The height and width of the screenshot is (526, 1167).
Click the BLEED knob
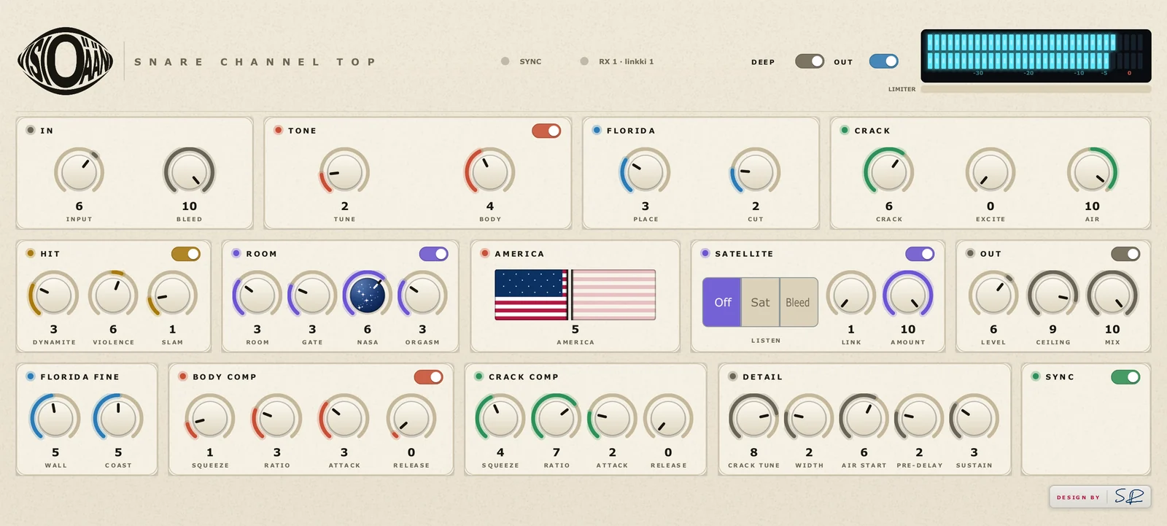click(x=189, y=171)
